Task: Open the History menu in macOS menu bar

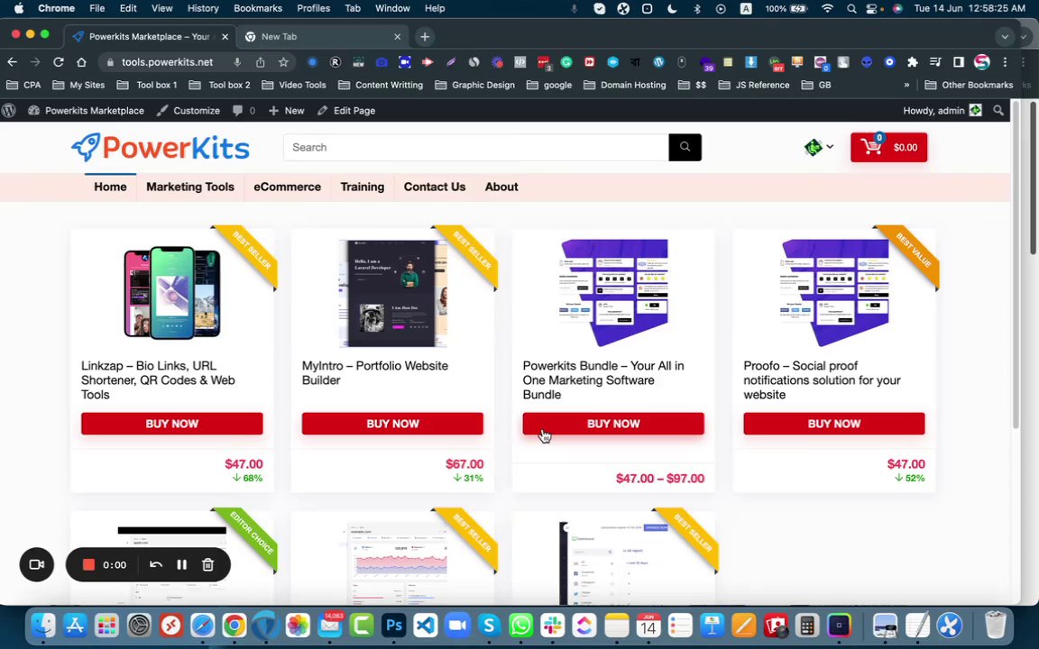Action: coord(203,9)
